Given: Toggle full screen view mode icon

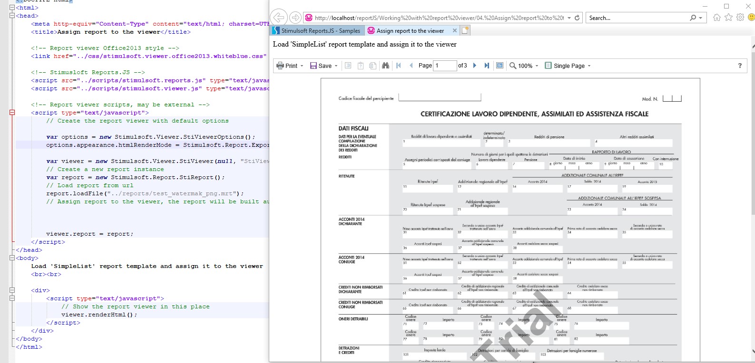Looking at the screenshot, I should (x=500, y=66).
